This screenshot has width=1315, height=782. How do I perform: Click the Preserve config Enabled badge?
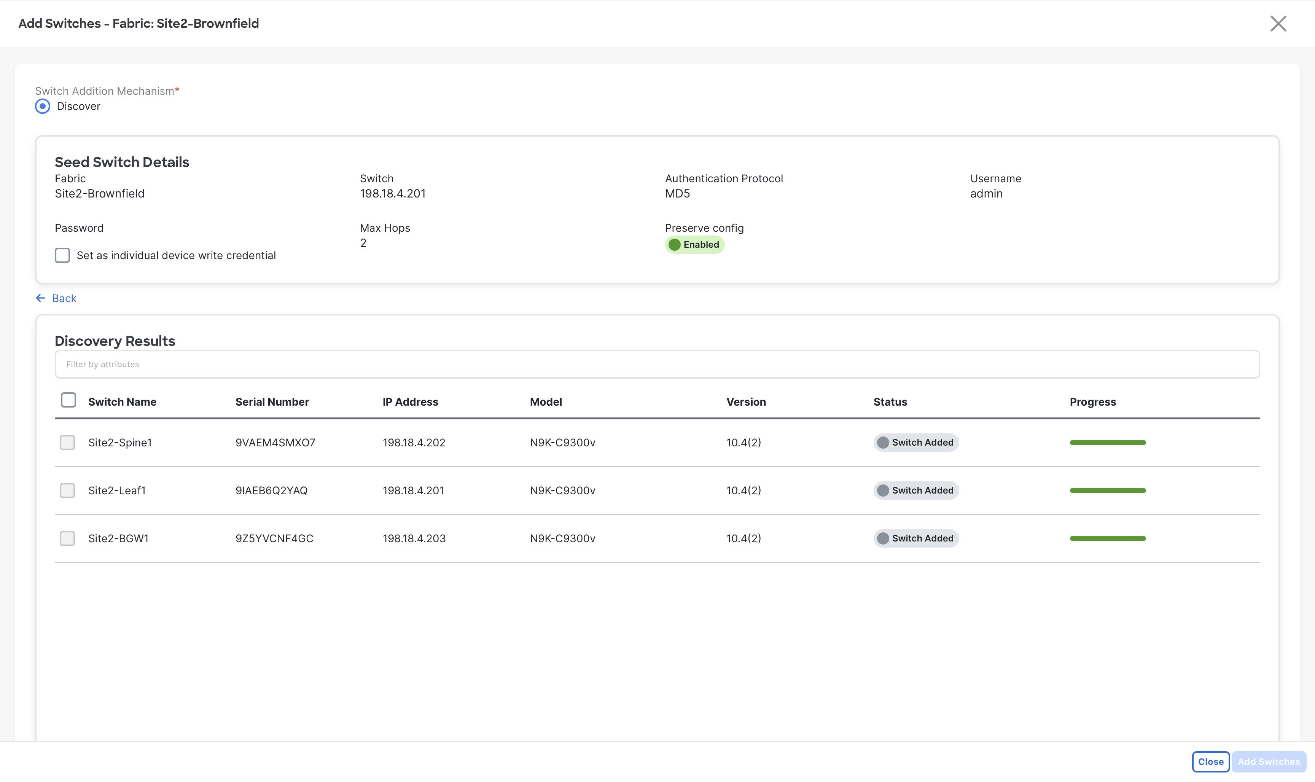[694, 245]
